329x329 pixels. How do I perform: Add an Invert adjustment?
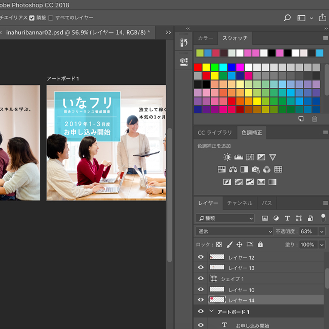(227, 182)
